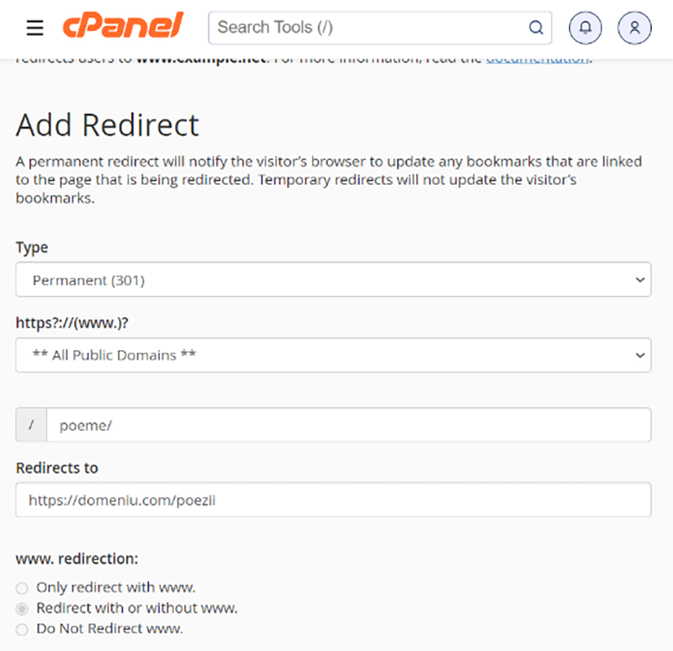The height and width of the screenshot is (651, 673).
Task: Click the 'Redirects to' label
Action: [57, 468]
